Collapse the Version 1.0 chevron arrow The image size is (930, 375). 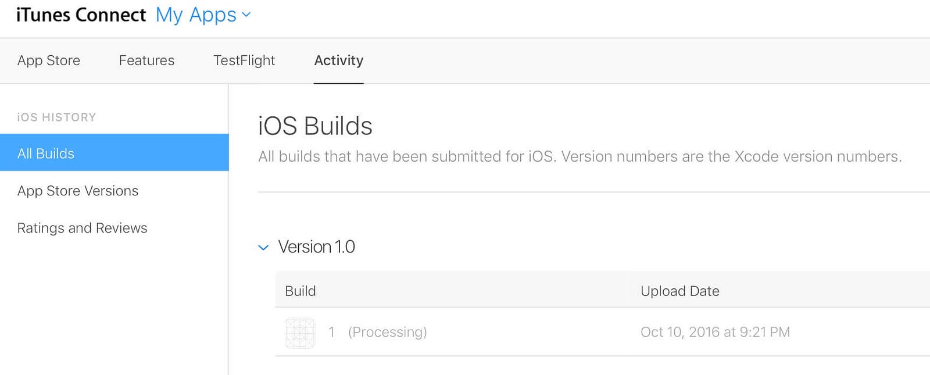point(263,248)
